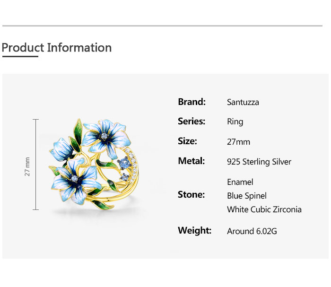Select the Stone: label
This screenshot has height=287, width=331.
[x=191, y=195]
